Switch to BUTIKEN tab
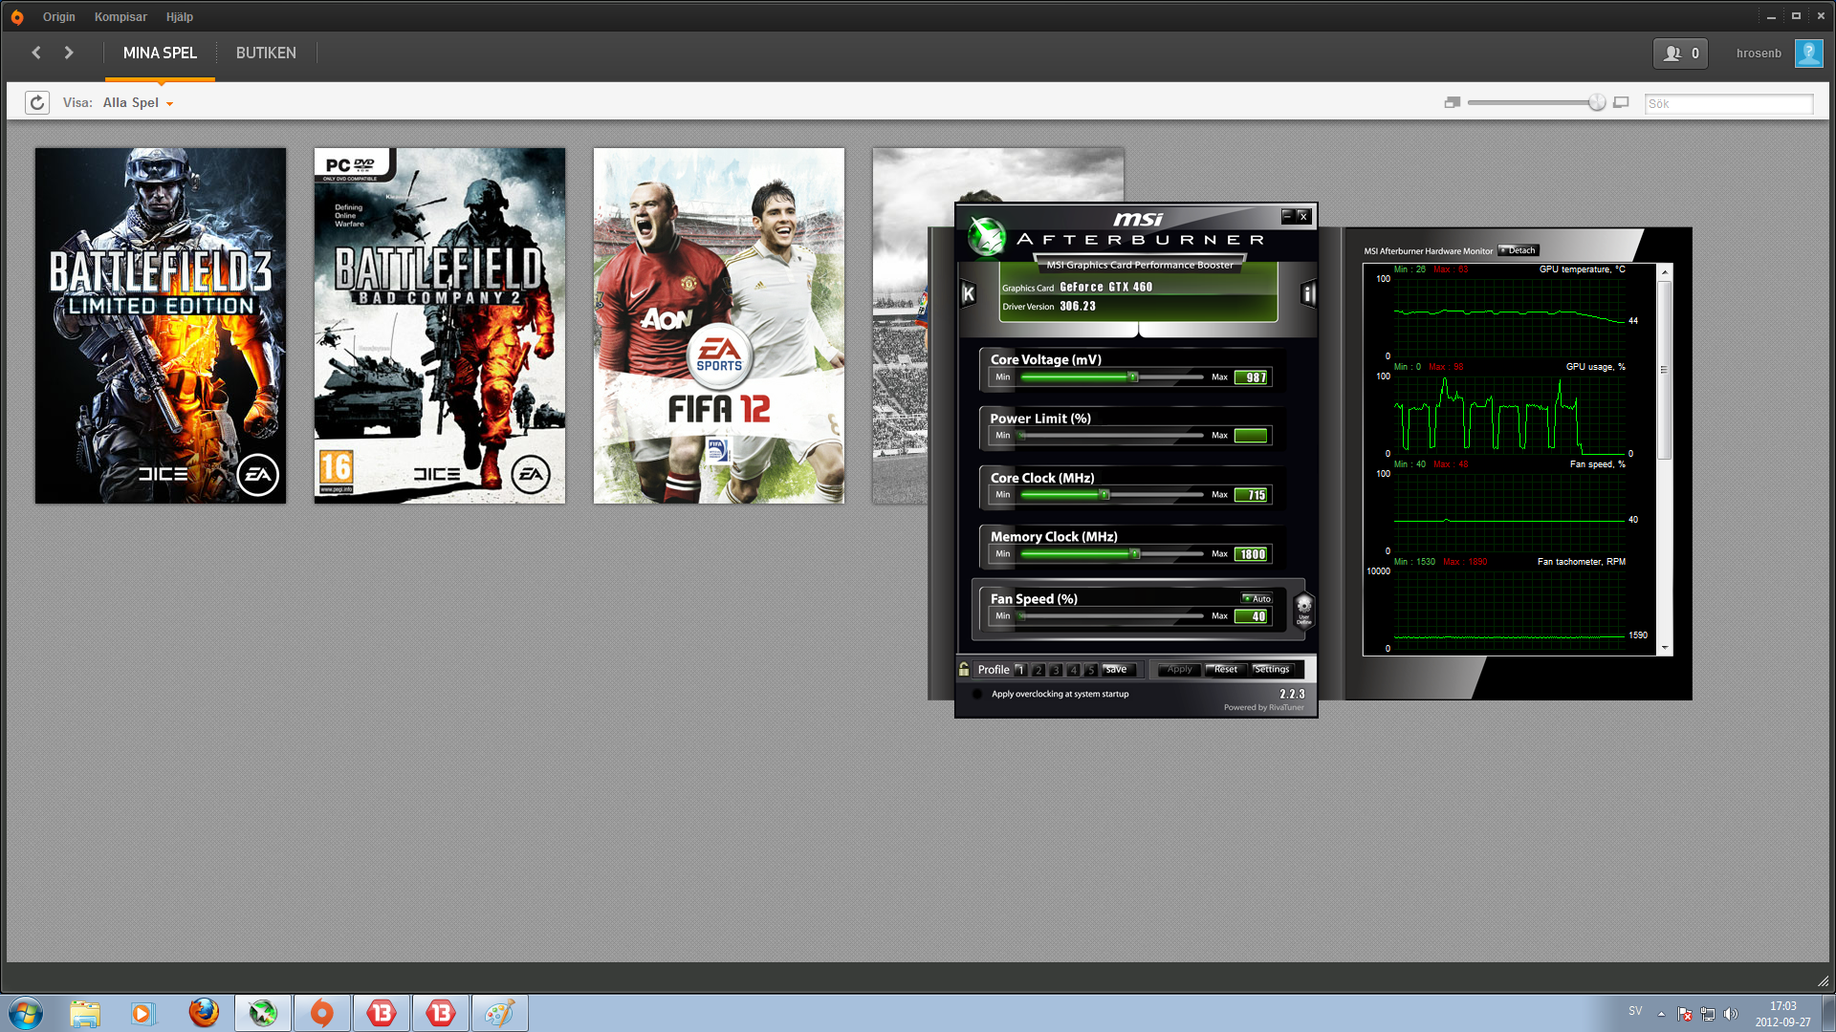The height and width of the screenshot is (1032, 1836). [266, 54]
